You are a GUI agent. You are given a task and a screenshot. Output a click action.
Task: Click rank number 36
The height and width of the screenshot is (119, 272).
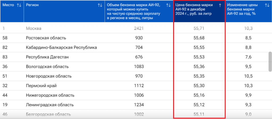coord(5,66)
